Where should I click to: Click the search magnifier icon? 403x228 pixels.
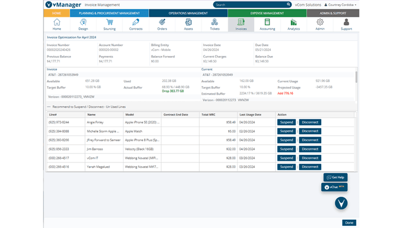(x=289, y=4)
